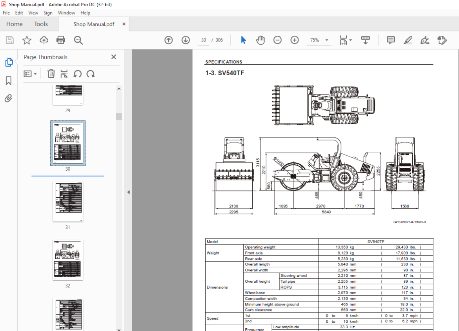Open Bookmarks sidebar icon
Viewport: 459px width, 331px height.
pos(9,80)
